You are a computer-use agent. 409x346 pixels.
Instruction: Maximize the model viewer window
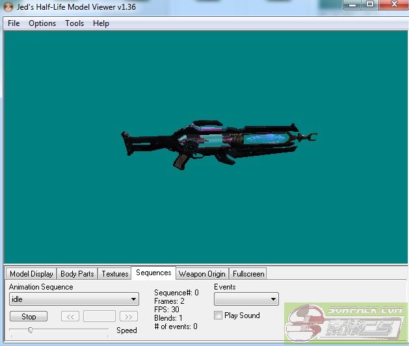coord(369,5)
